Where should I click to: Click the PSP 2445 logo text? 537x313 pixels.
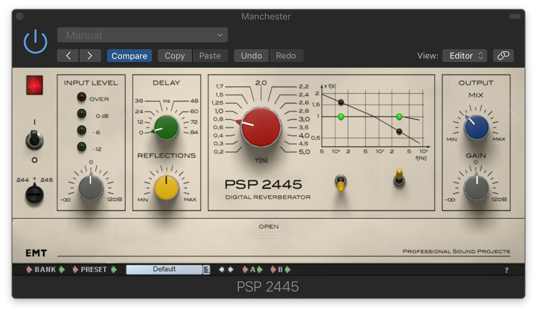click(263, 184)
